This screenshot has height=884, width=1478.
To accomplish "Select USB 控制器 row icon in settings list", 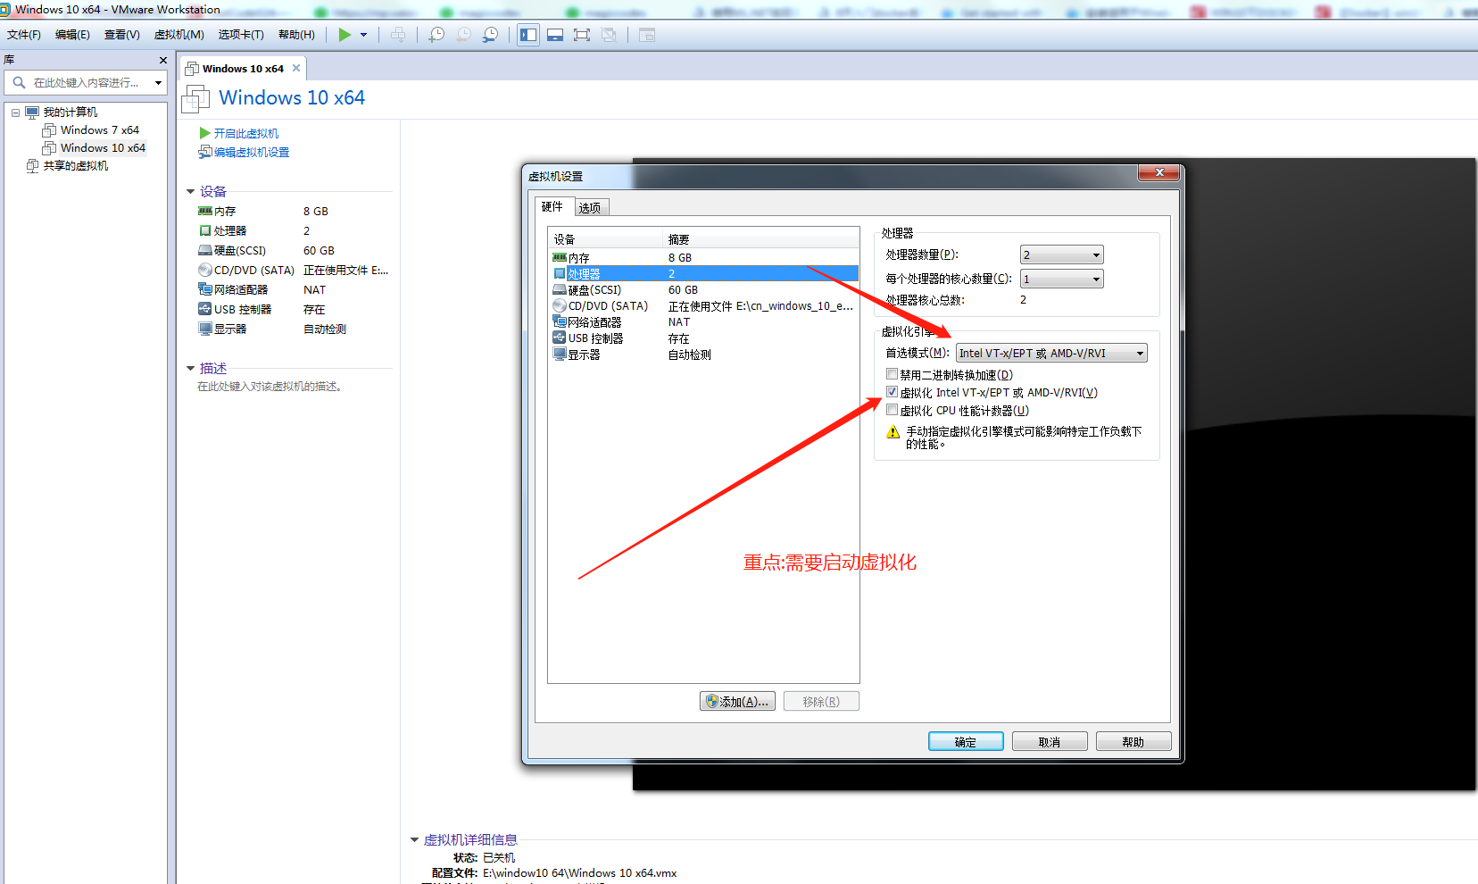I will tap(560, 338).
